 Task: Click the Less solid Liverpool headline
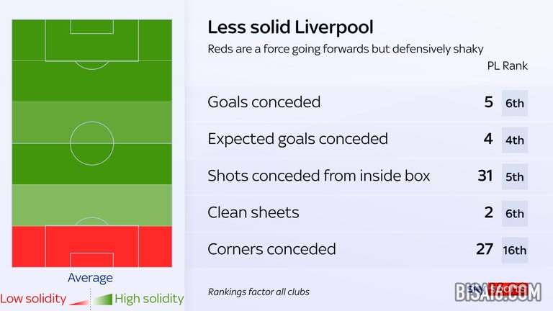(x=290, y=28)
